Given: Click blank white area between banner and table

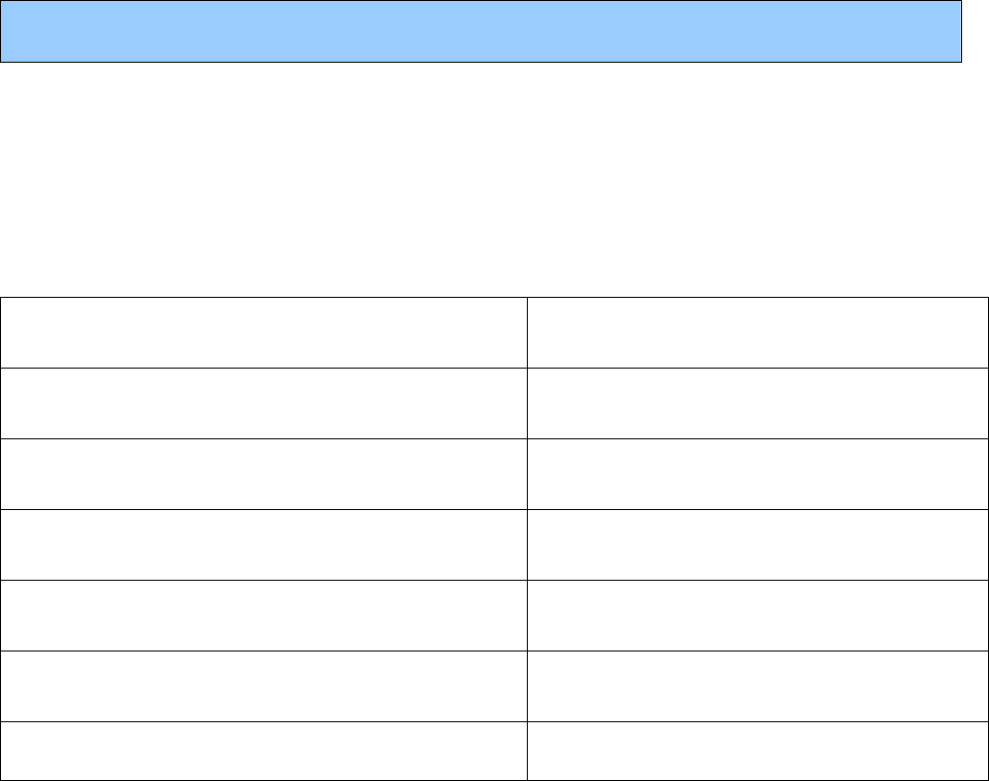Looking at the screenshot, I should click(481, 179).
